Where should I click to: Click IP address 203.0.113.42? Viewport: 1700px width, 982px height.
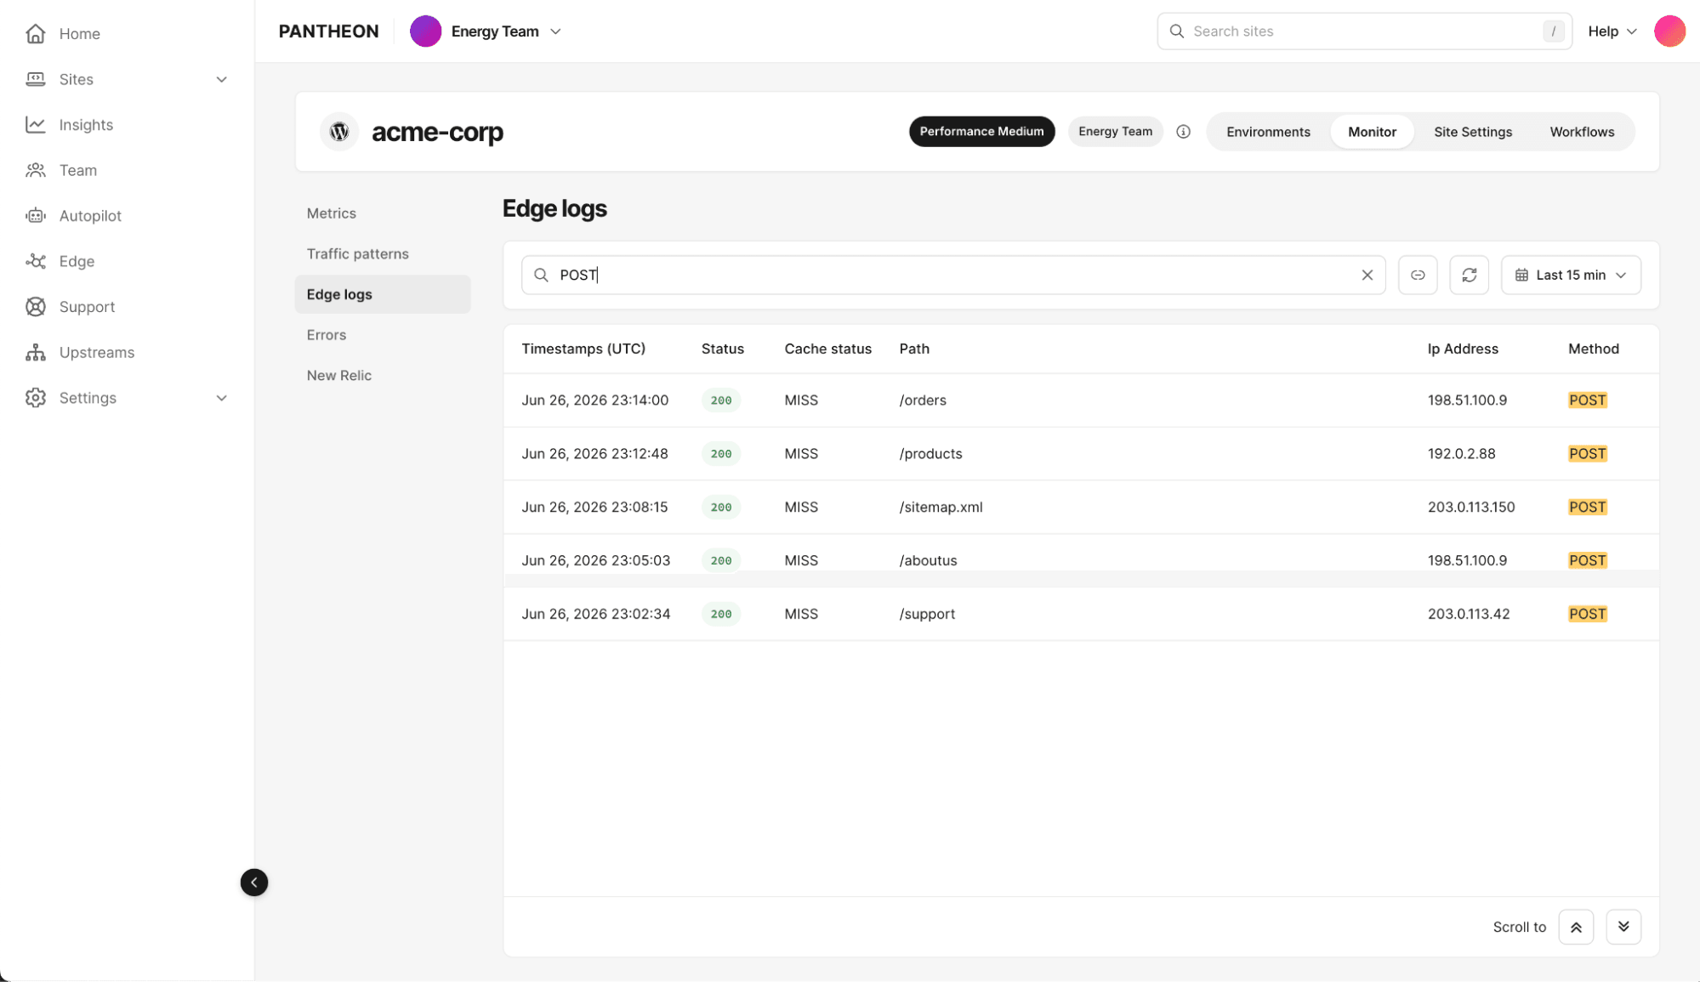(1469, 614)
